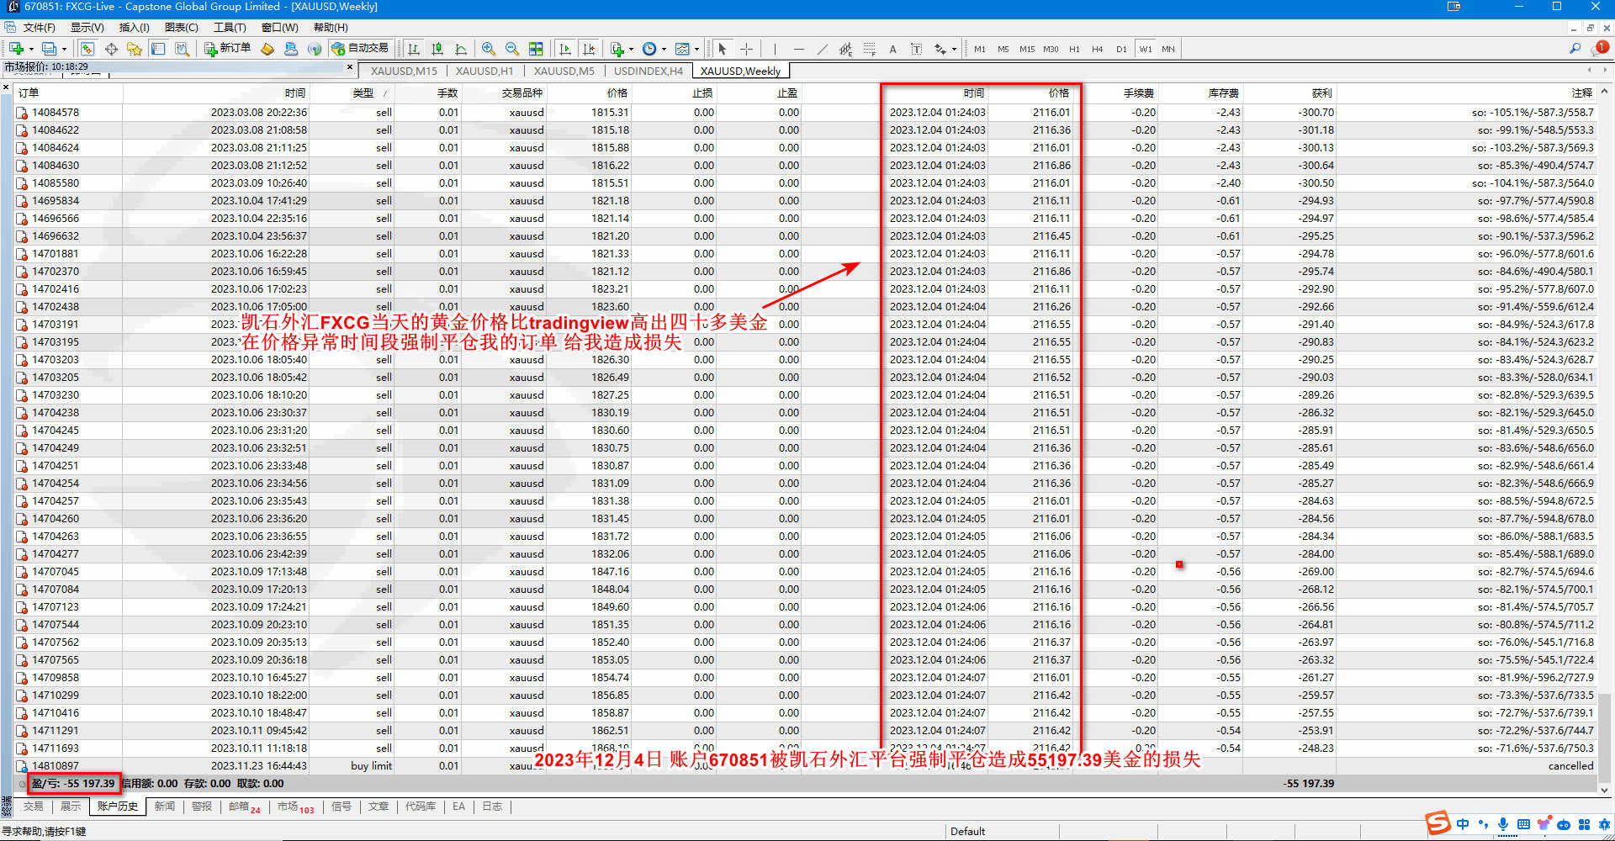Open the 帮助(H) menu
Screen dimensions: 1615x841
click(x=331, y=28)
